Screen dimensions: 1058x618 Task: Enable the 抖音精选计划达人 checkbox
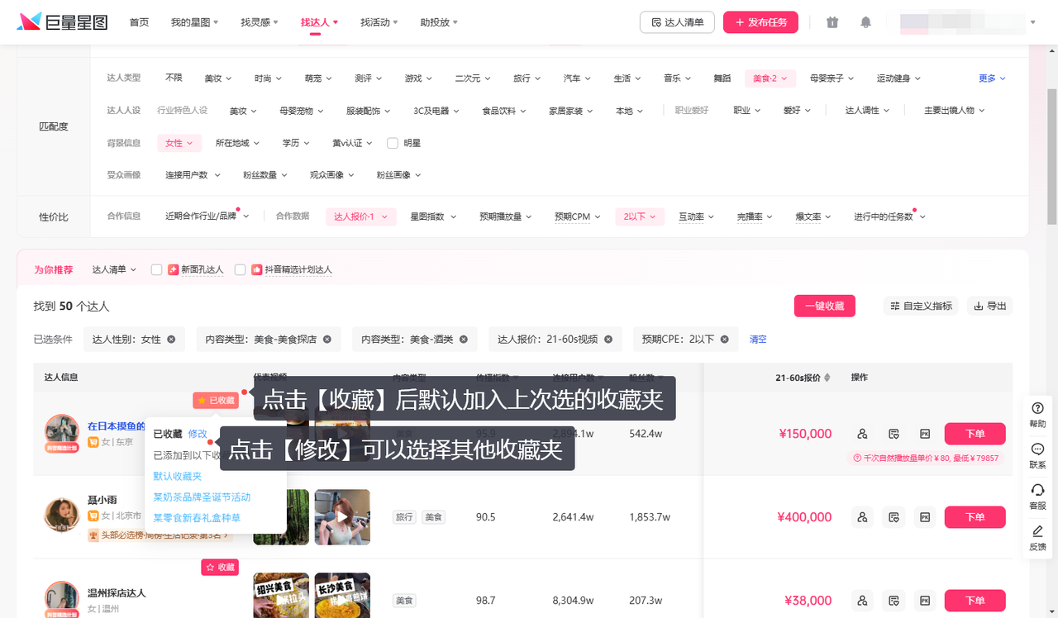pyautogui.click(x=241, y=269)
